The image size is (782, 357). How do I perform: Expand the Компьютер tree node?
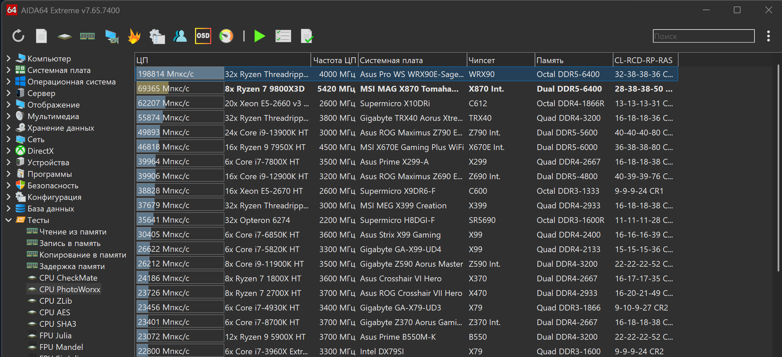pos(8,58)
